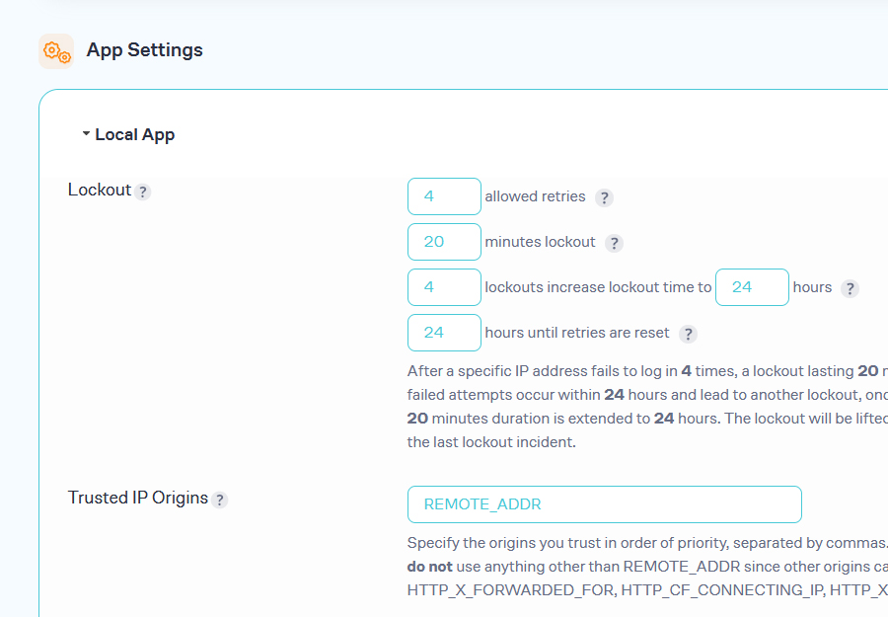Click the Trusted IP Origins REMOTE_ADDR field
Viewport: 888px width, 617px height.
click(x=604, y=504)
